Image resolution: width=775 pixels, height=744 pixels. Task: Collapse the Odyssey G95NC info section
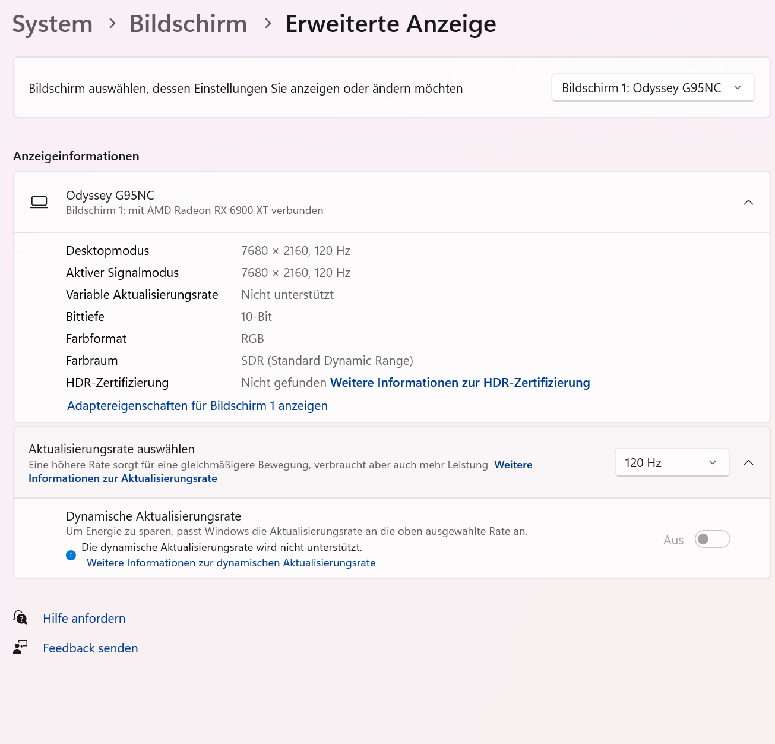coord(748,203)
